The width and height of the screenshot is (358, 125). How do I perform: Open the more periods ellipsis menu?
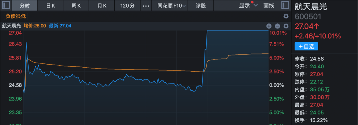[x=146, y=6]
